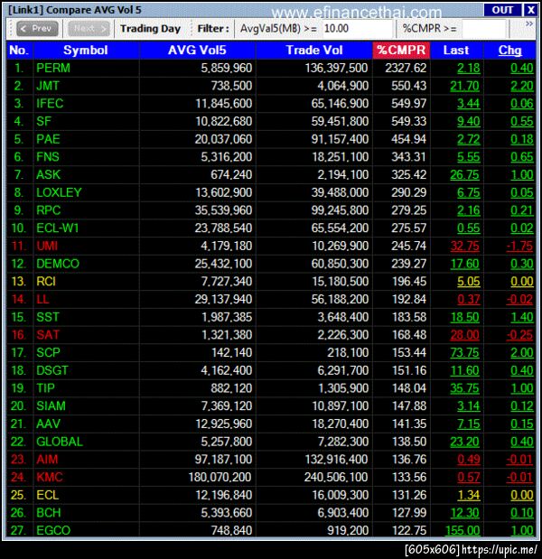Select the LL symbol
Image resolution: width=542 pixels, height=559 pixels.
tap(42, 300)
